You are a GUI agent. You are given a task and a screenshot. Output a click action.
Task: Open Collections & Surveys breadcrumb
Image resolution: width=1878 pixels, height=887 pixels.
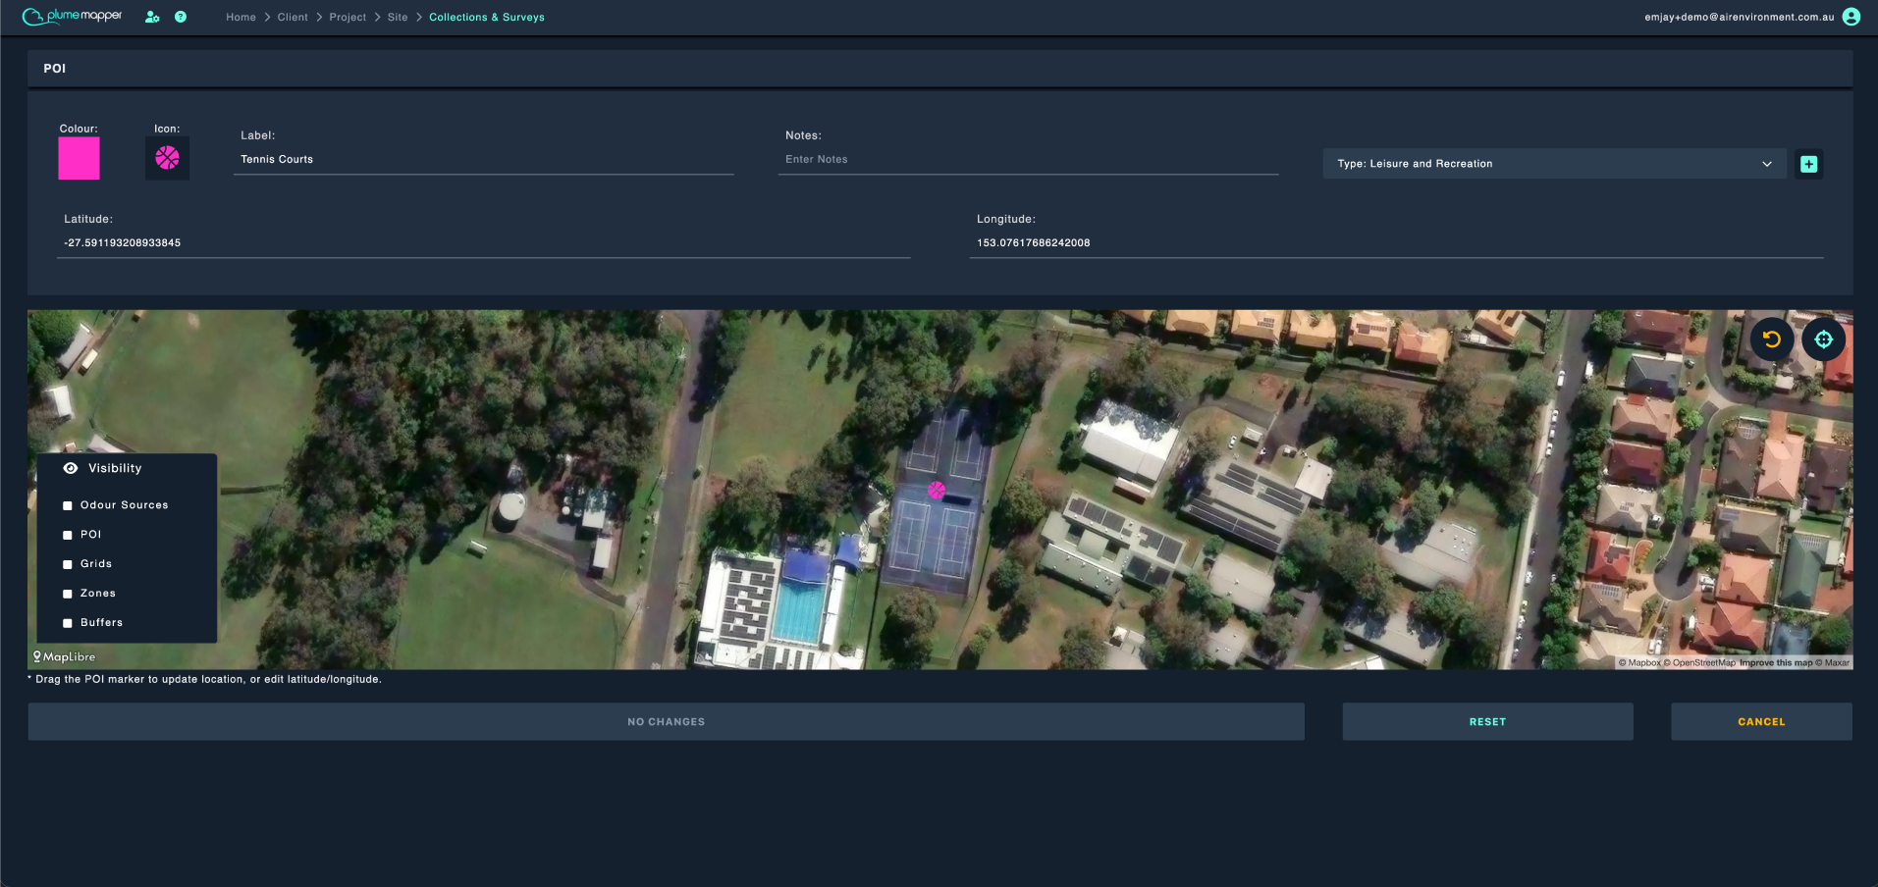[x=487, y=17]
